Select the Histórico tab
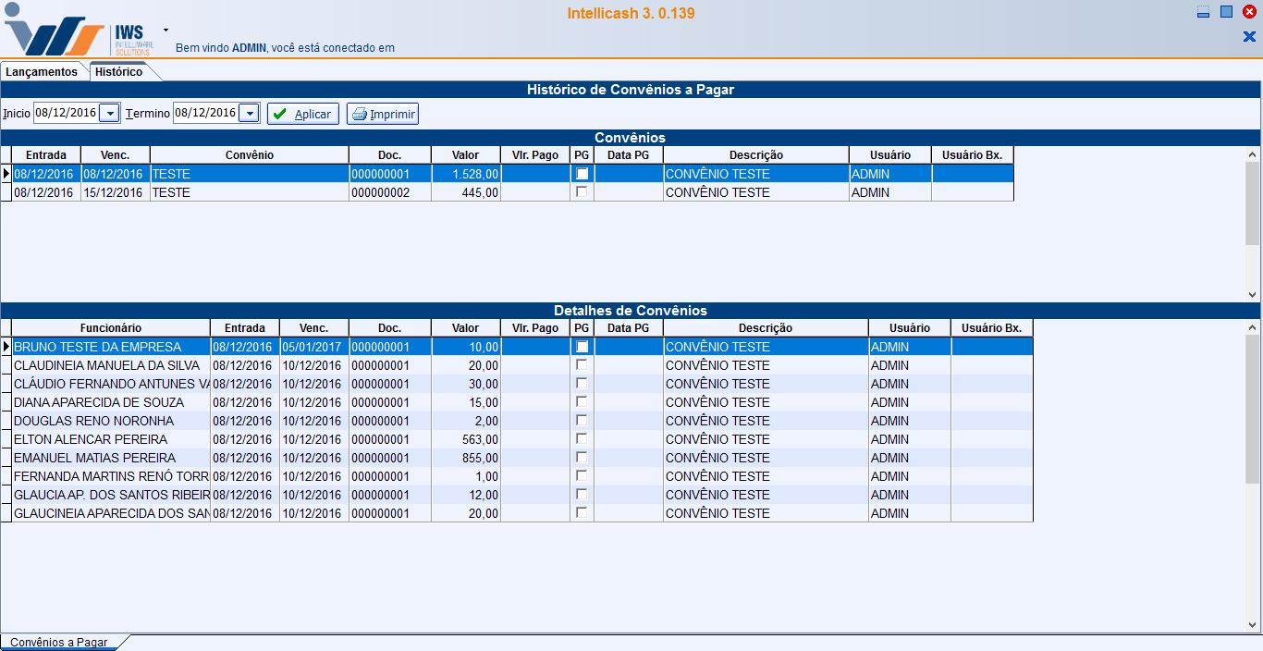The image size is (1263, 651). click(118, 72)
